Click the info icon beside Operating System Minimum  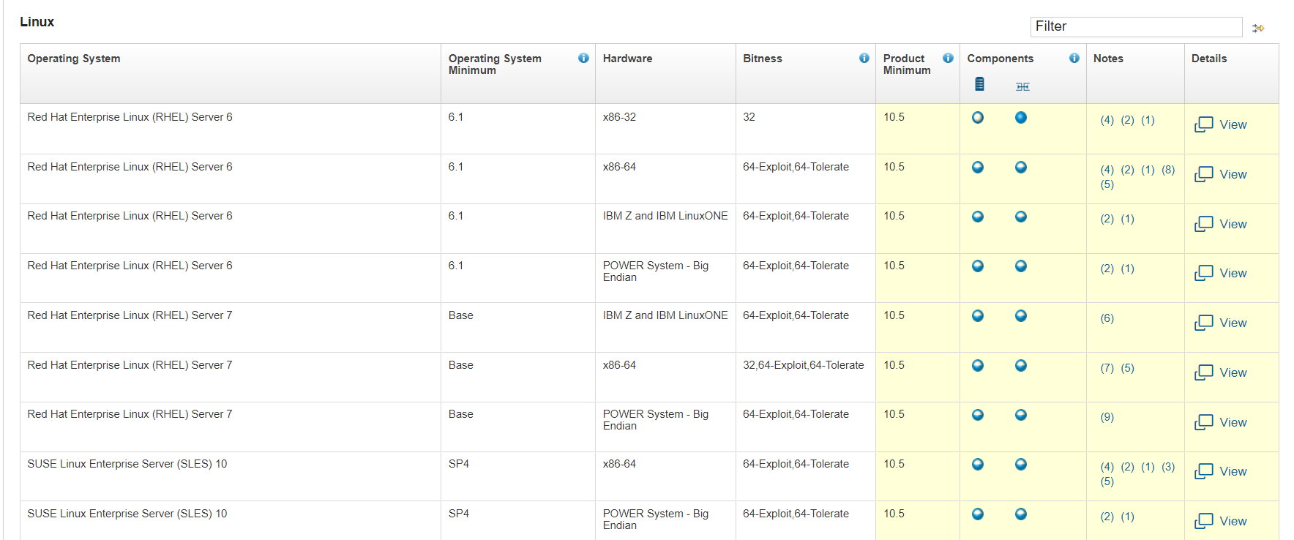coord(583,58)
